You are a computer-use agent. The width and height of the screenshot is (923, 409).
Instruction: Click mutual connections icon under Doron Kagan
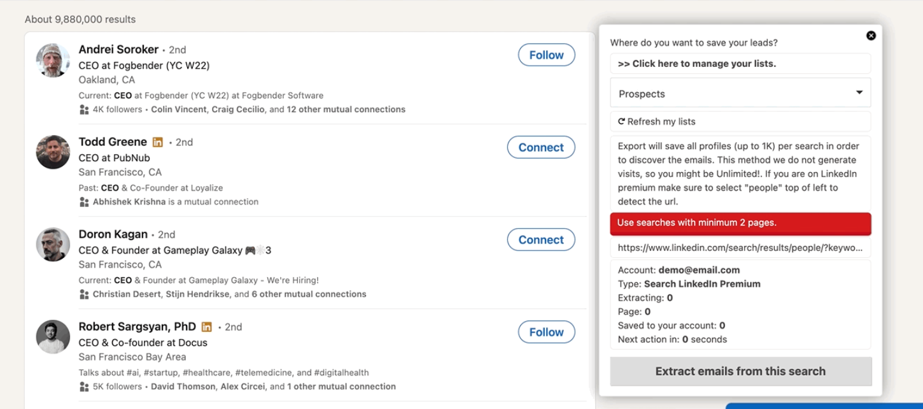click(84, 294)
